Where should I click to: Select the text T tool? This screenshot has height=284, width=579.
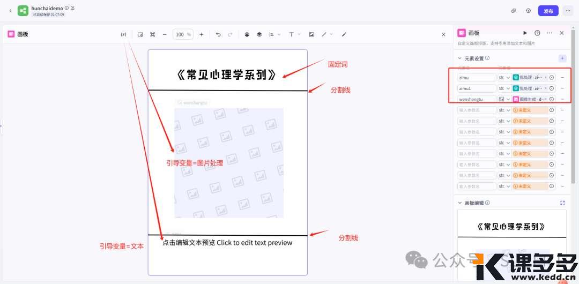click(291, 34)
